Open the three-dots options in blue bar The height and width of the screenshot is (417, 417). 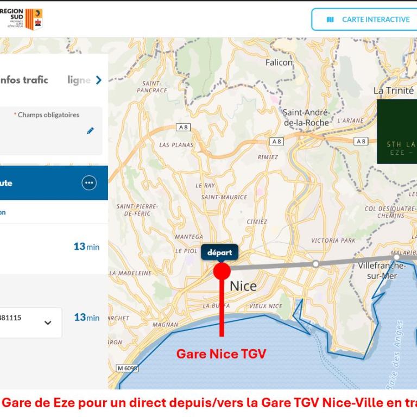89,182
